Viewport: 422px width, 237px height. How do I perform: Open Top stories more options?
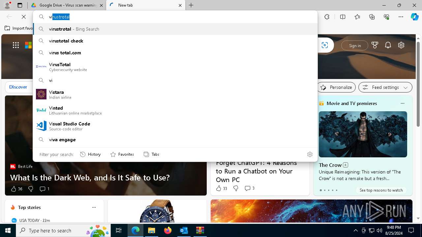94,207
